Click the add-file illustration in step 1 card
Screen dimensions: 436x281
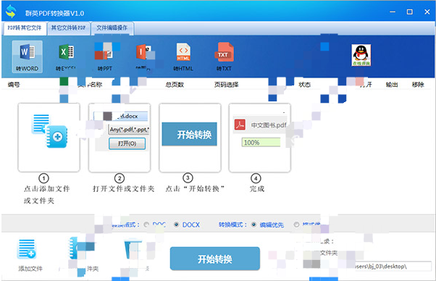49,130
